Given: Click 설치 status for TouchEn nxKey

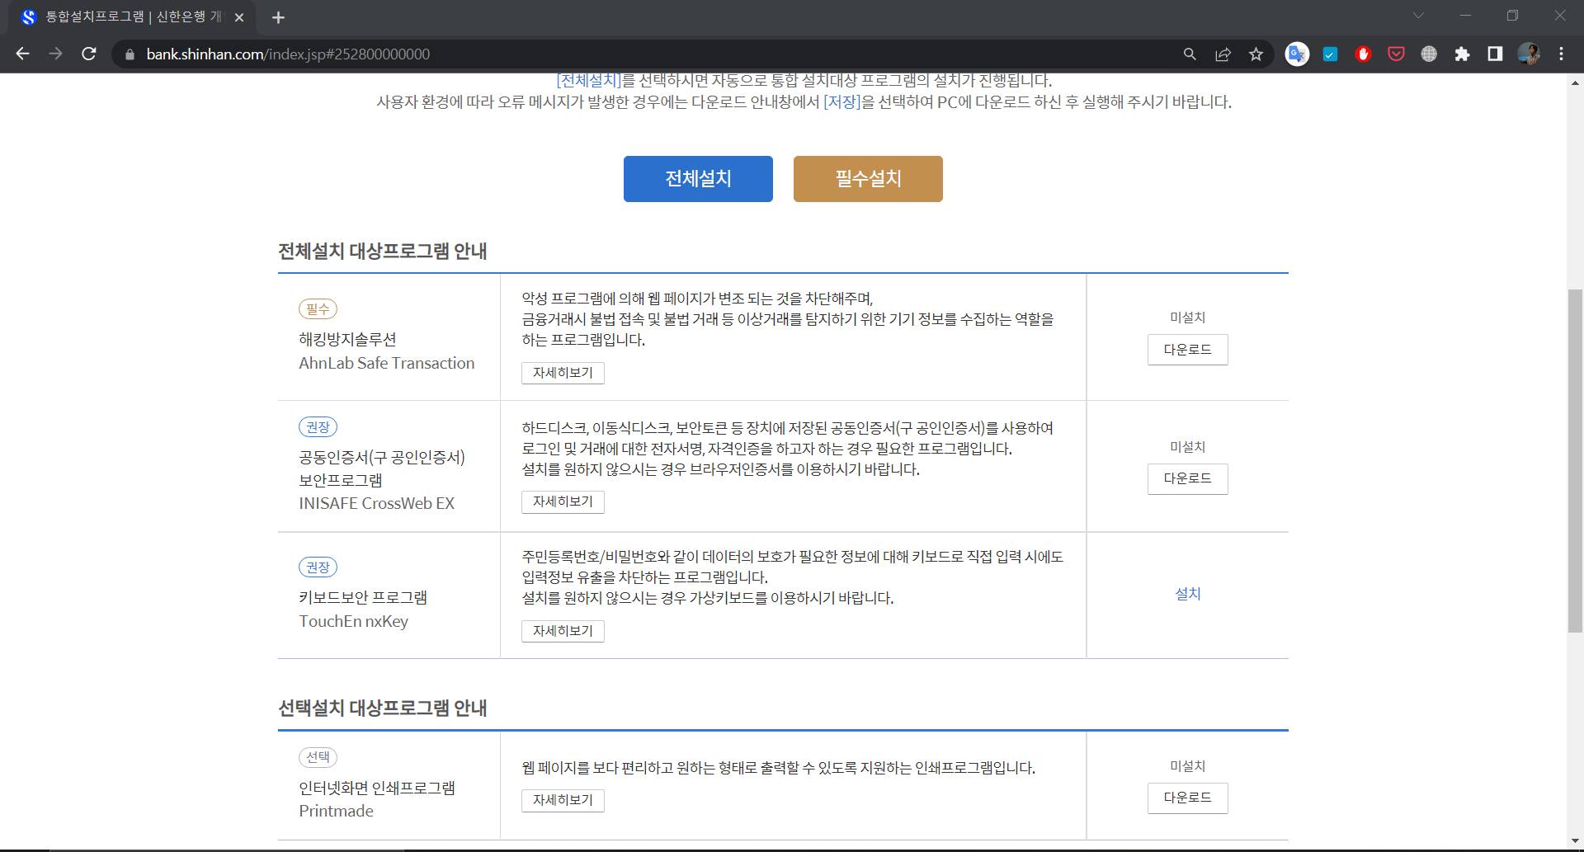Looking at the screenshot, I should pos(1187,594).
